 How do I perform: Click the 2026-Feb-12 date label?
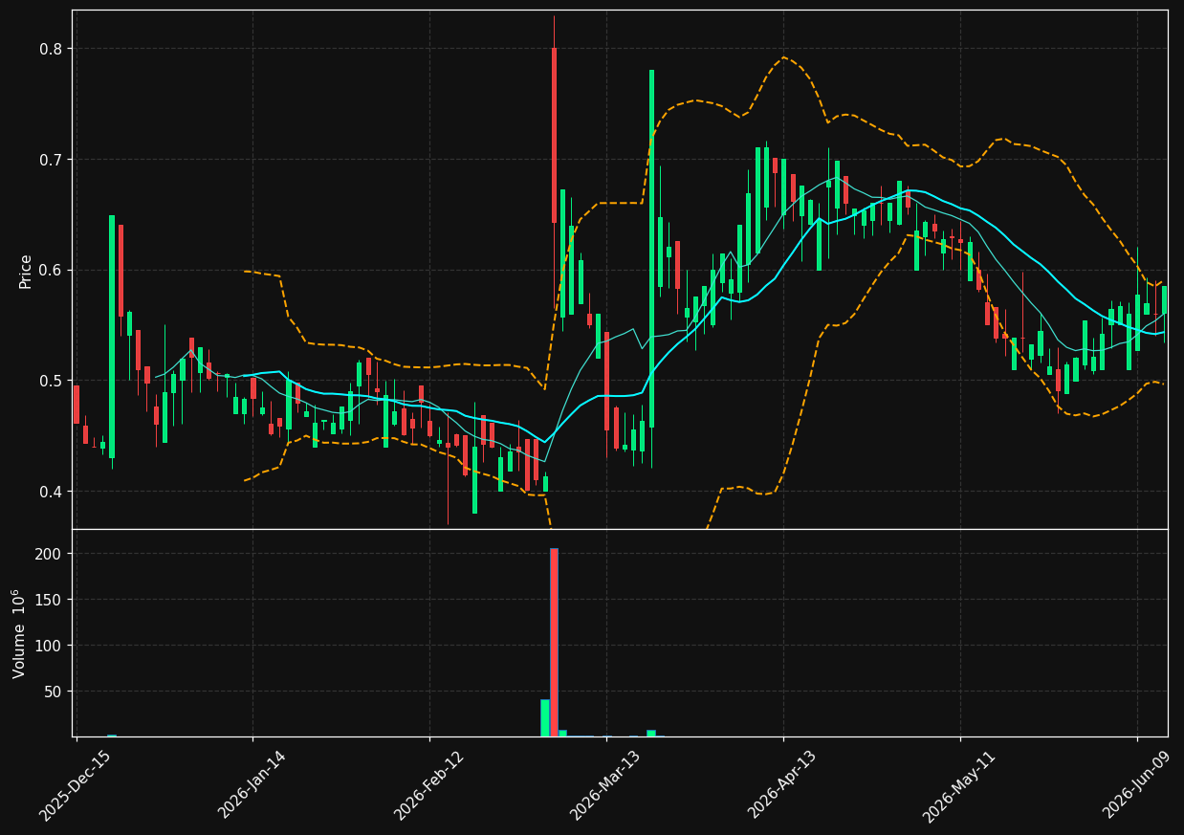point(429,785)
